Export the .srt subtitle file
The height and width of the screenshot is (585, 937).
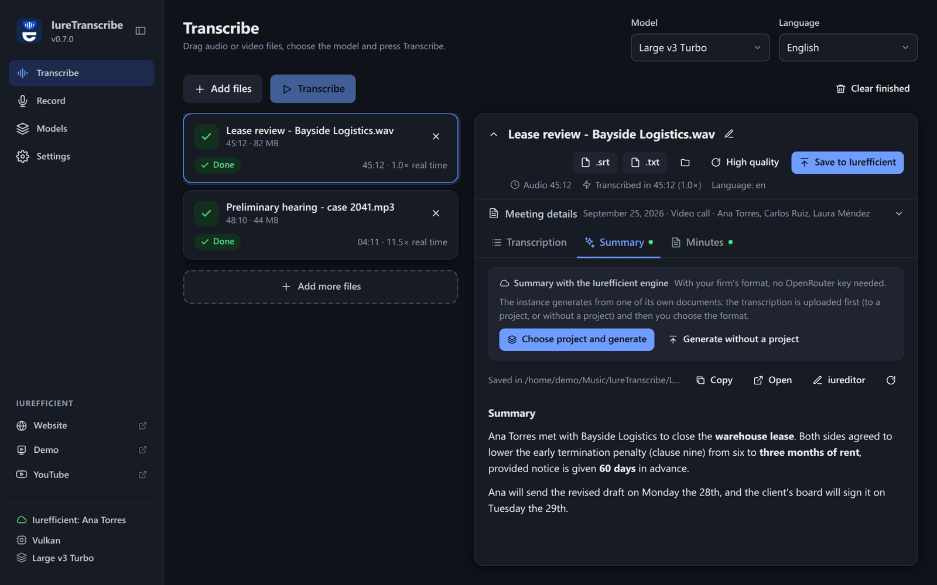tap(595, 163)
